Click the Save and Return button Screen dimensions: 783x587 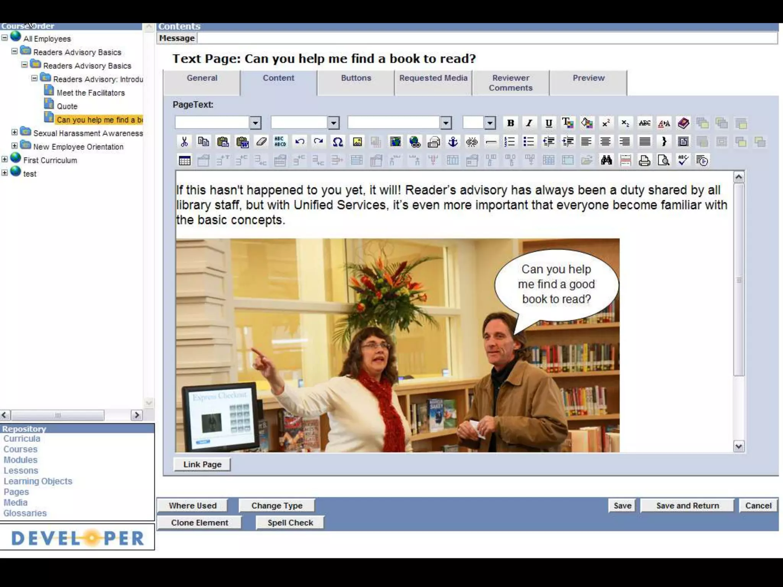point(687,506)
